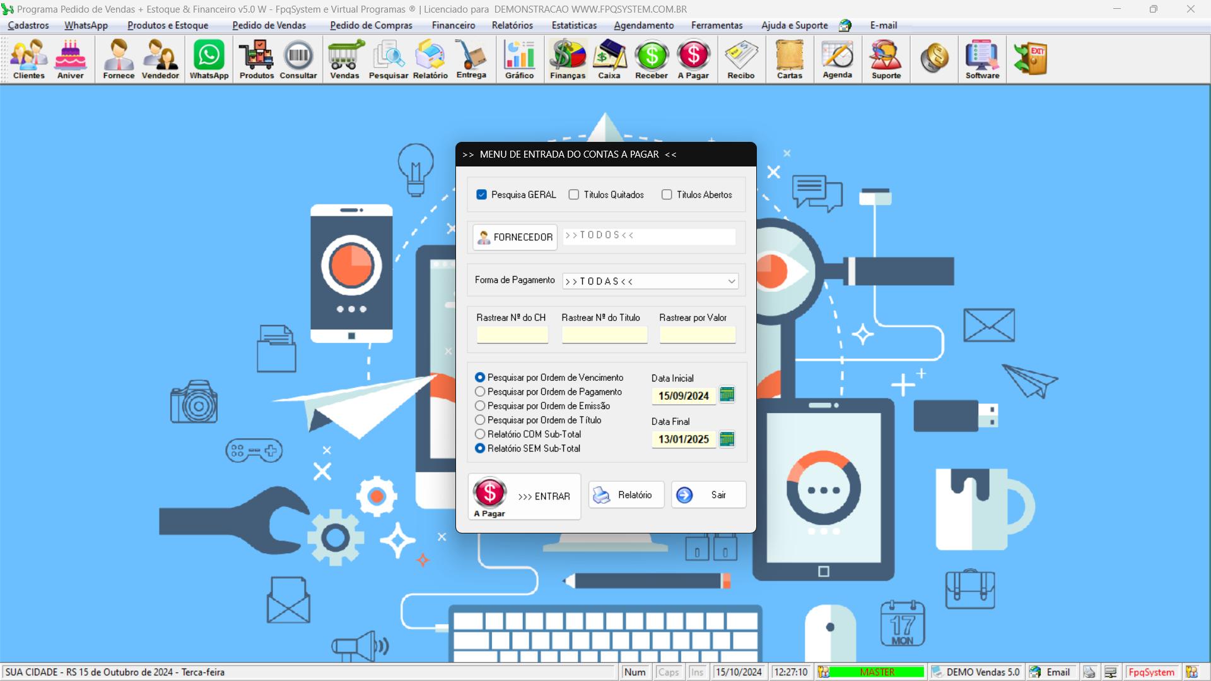Open the Exit door icon in toolbar
The width and height of the screenshot is (1211, 681).
point(1031,59)
